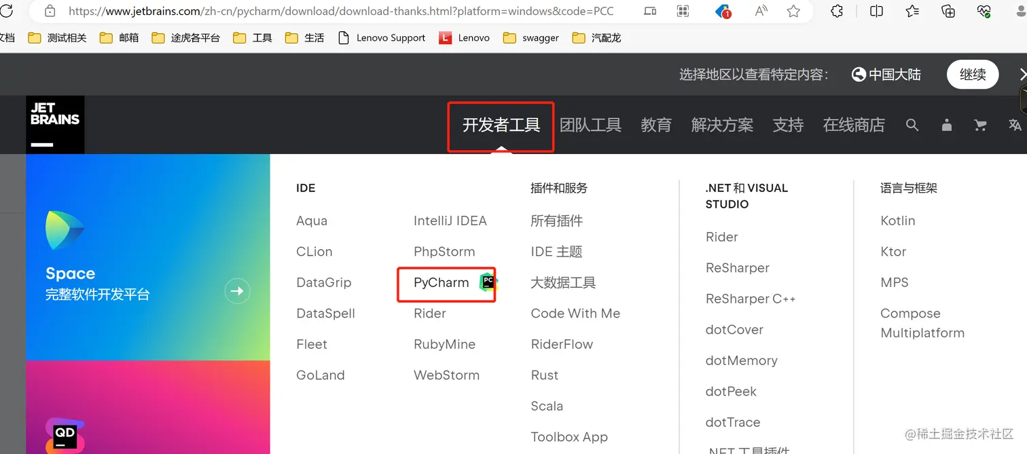Viewport: 1027px width, 454px height.
Task: Open IDE 主题 link
Action: [x=557, y=252]
